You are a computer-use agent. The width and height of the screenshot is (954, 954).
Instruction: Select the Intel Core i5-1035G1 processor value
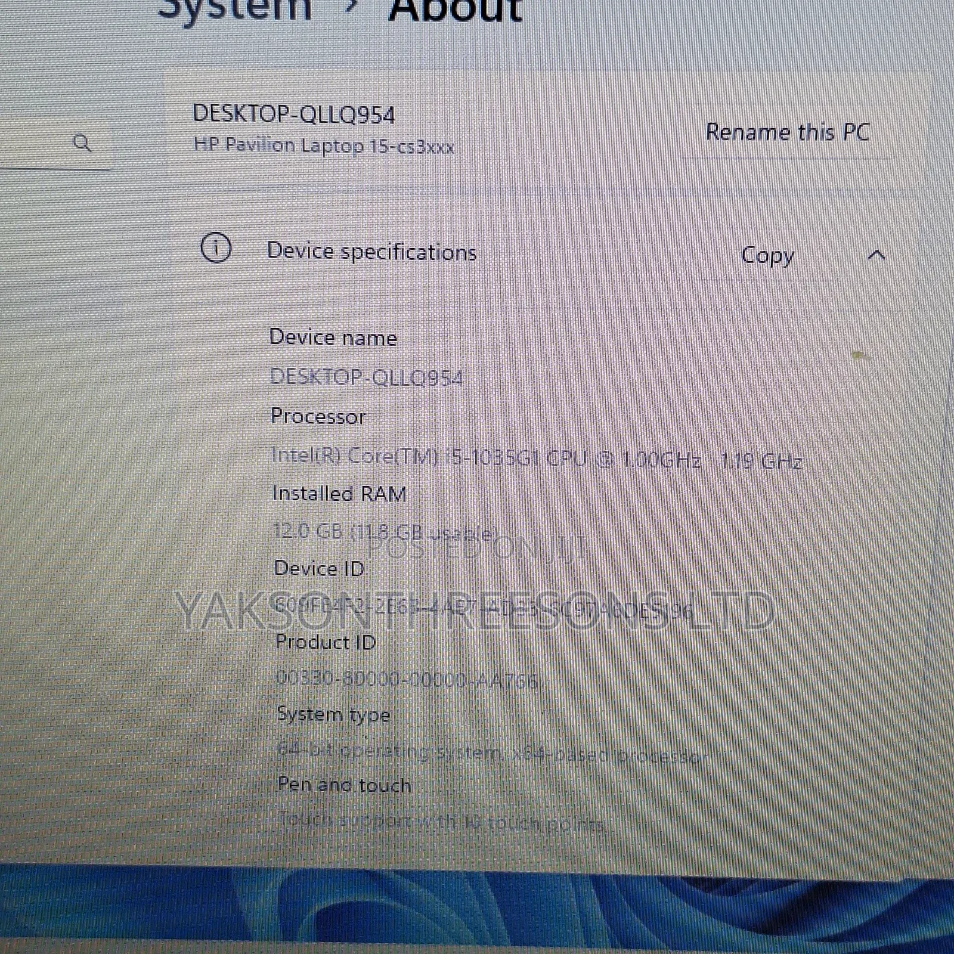pos(537,458)
